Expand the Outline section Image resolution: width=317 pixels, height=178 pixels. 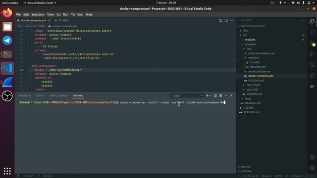(245, 167)
